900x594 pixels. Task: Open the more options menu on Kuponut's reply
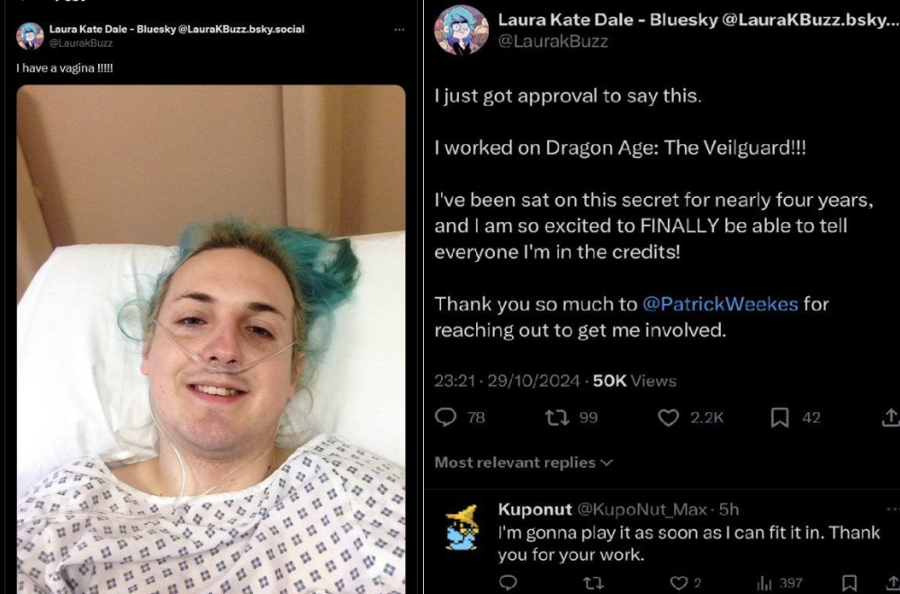point(893,509)
